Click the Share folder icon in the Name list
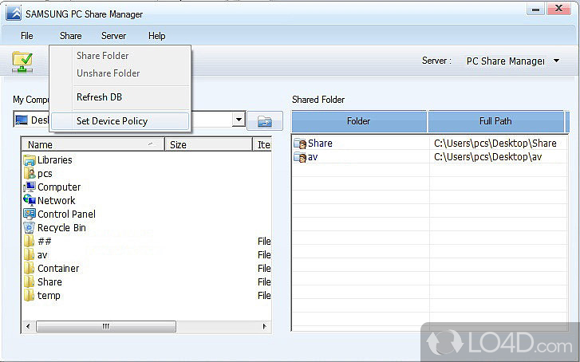 point(30,281)
